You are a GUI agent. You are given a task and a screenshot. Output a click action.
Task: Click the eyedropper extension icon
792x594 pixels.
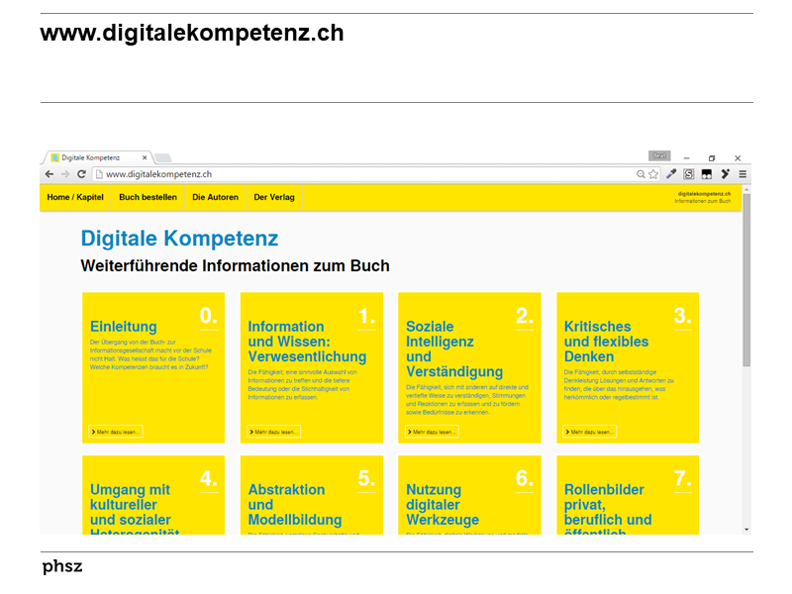(671, 173)
